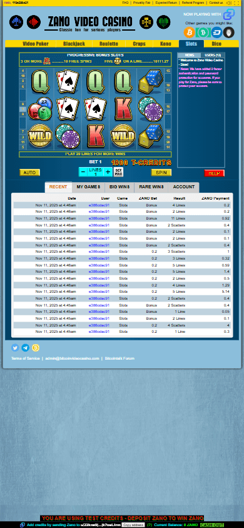Click the admin@bitcoinvideocasino.com email link
This screenshot has width=244, height=528.
click(73, 358)
